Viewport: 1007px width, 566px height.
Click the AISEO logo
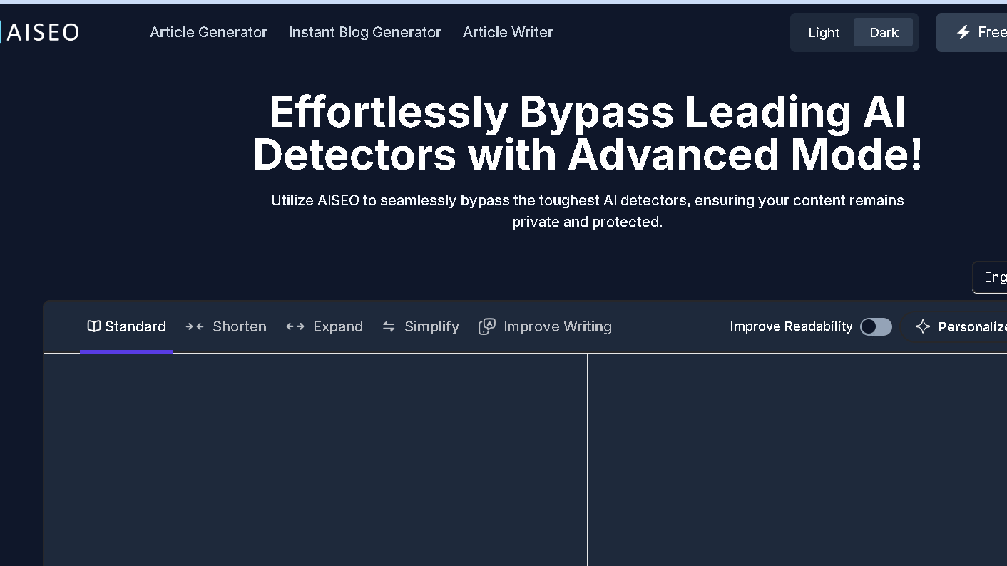pyautogui.click(x=39, y=32)
